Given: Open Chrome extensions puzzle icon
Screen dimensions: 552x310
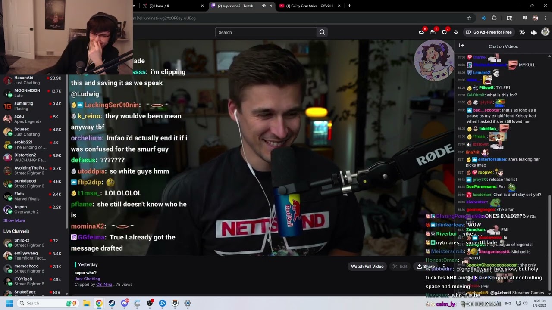Looking at the screenshot, I should coord(494,18).
